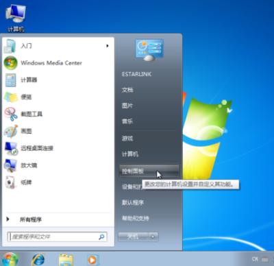This screenshot has height=266, width=274.
Task: Open Internet Explorer from taskbar
Action: (x=38, y=260)
